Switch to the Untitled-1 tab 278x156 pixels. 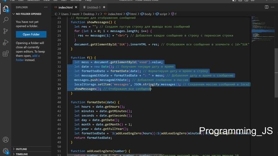[93, 7]
